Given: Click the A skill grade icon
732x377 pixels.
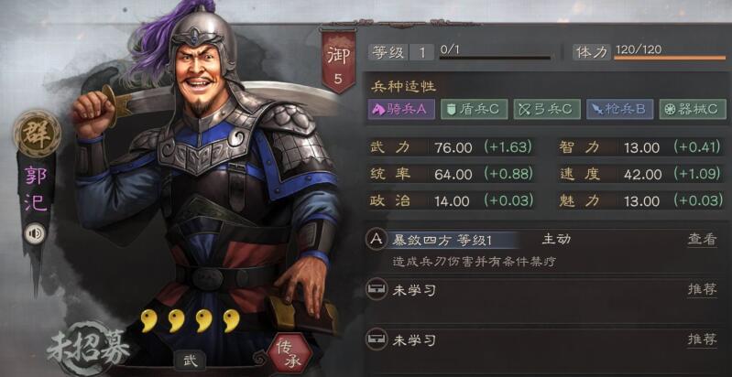Looking at the screenshot, I should 377,239.
